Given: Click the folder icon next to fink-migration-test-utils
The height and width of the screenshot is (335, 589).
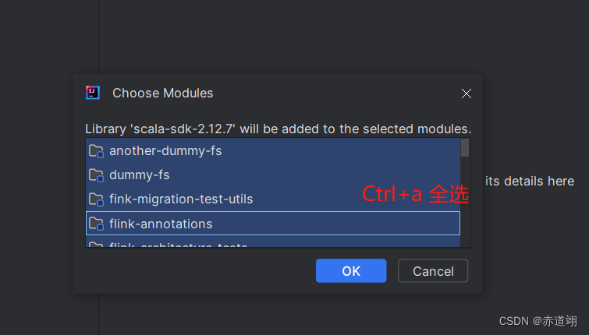Looking at the screenshot, I should click(x=96, y=199).
